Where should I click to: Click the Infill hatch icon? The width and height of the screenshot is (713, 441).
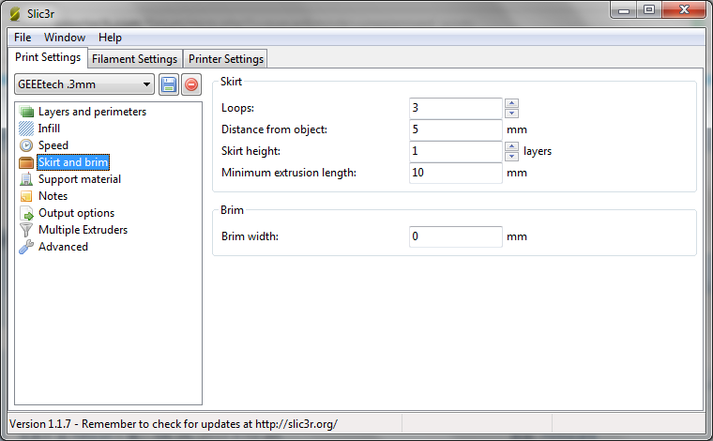(26, 129)
